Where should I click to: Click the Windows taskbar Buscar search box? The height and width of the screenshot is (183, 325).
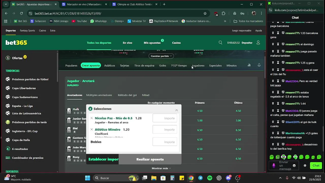click(116, 178)
